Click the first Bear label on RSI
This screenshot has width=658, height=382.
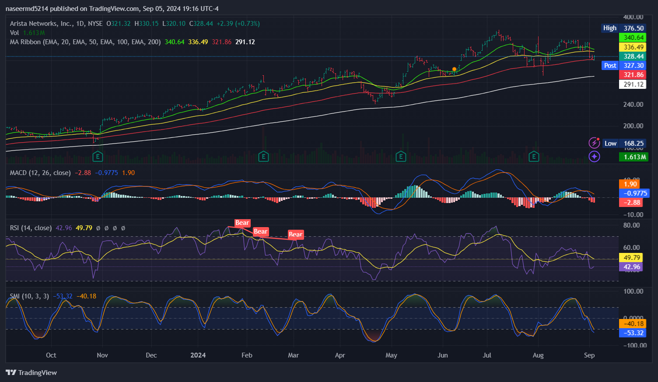242,223
